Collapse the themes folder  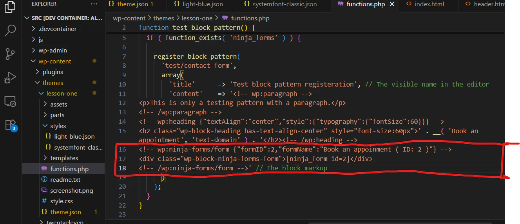tap(37, 83)
